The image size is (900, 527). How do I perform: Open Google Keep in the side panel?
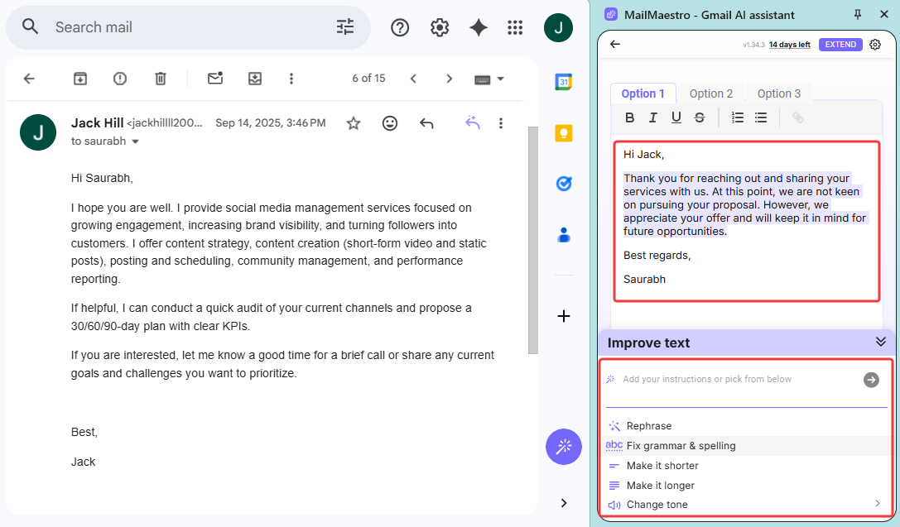click(x=564, y=132)
